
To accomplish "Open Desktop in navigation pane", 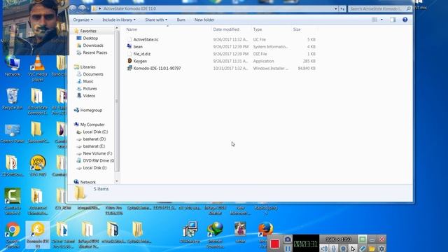I will click(90, 38).
